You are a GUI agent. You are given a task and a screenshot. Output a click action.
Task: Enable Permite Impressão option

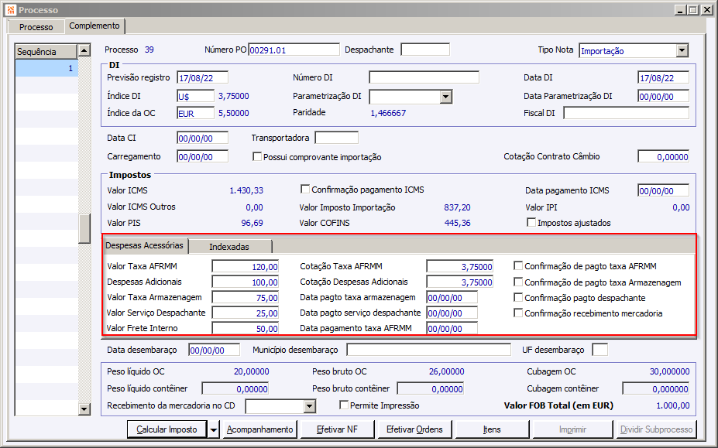coord(344,405)
